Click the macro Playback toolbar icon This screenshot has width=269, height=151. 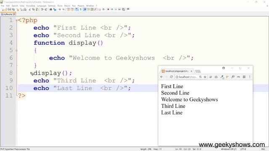point(116,9)
